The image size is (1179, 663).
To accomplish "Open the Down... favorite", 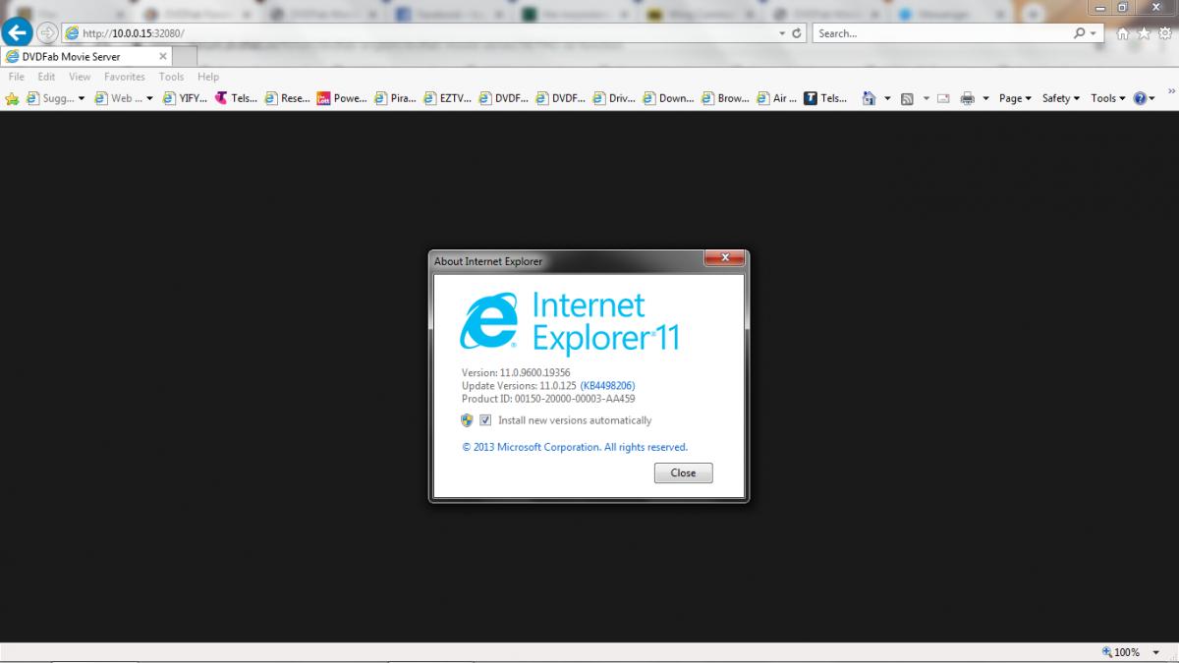I will 668,98.
